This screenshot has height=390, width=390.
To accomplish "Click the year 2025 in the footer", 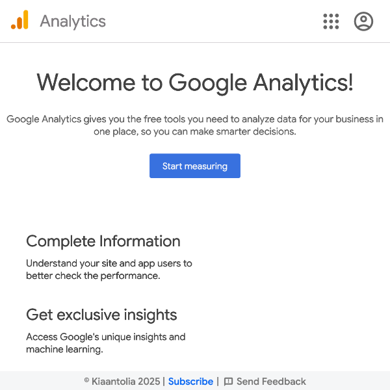I will pos(149,382).
